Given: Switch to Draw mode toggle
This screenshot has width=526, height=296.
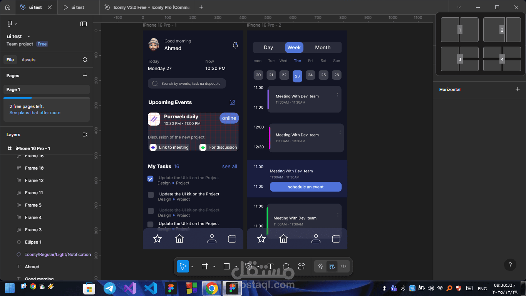Looking at the screenshot, I should point(320,266).
